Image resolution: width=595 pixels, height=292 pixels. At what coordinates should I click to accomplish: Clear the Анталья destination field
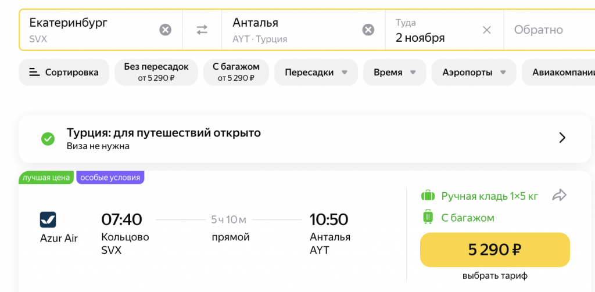pos(368,30)
